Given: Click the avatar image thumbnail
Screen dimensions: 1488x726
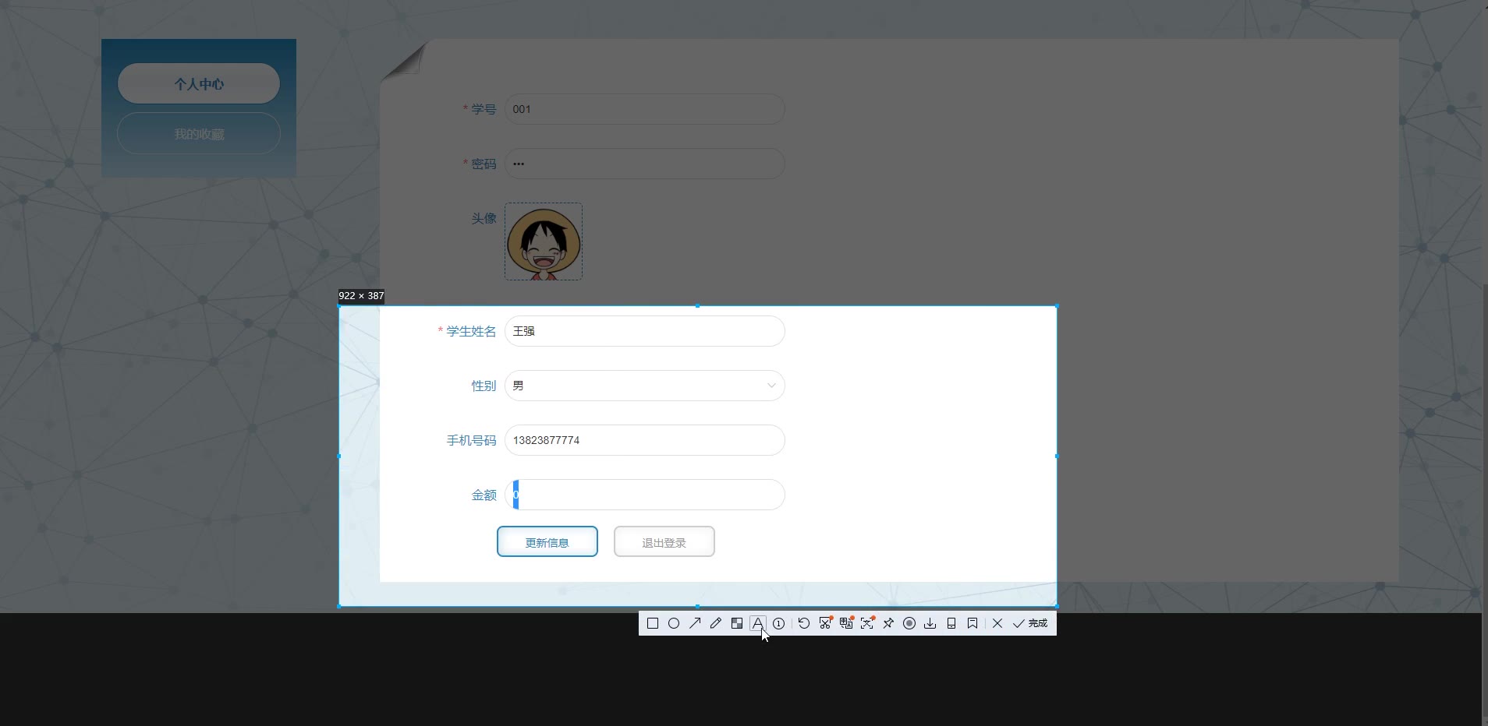Looking at the screenshot, I should point(544,241).
